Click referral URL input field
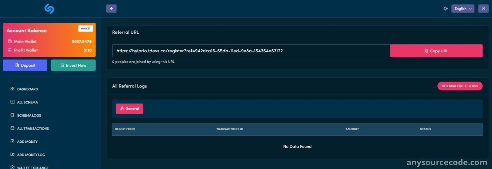Image resolution: width=492 pixels, height=169 pixels. pyautogui.click(x=251, y=51)
